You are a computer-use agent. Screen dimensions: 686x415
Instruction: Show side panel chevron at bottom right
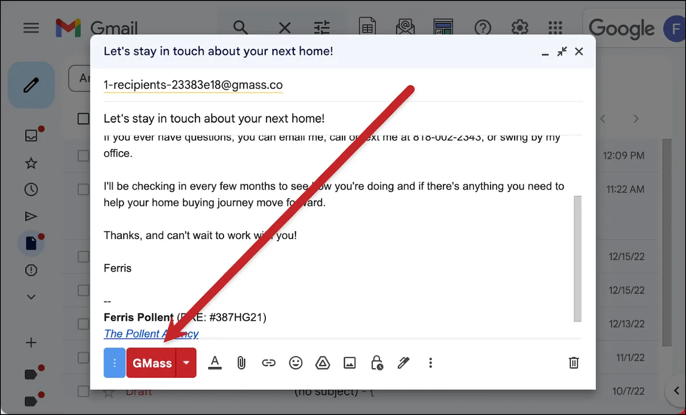coord(676,390)
